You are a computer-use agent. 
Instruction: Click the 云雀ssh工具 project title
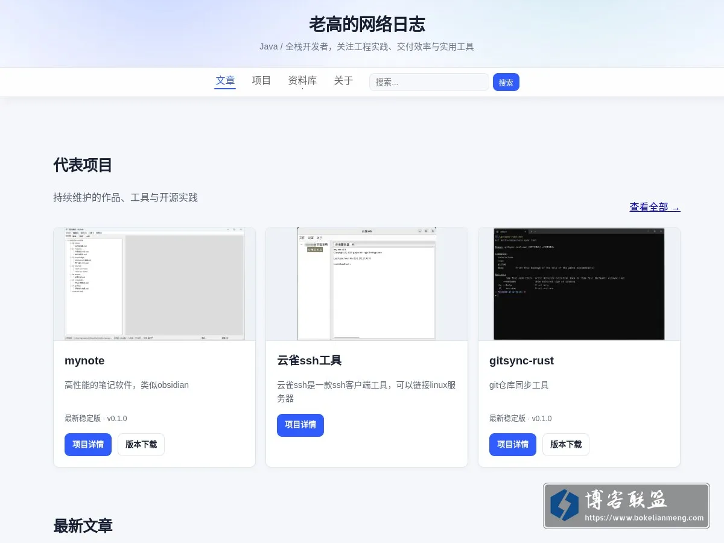(310, 361)
